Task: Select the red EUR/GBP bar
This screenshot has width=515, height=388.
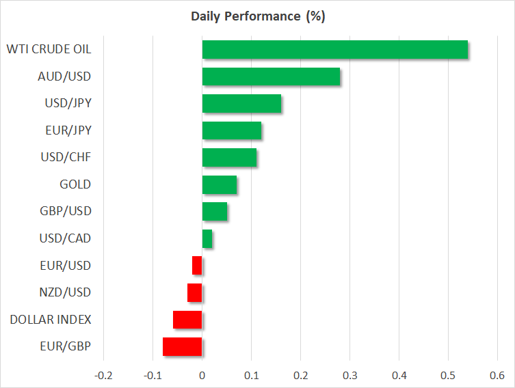Action: (183, 346)
